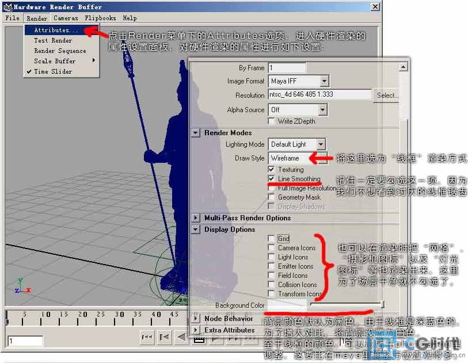
Task: Enable Full Image Resolution checkbox
Action: 271,188
